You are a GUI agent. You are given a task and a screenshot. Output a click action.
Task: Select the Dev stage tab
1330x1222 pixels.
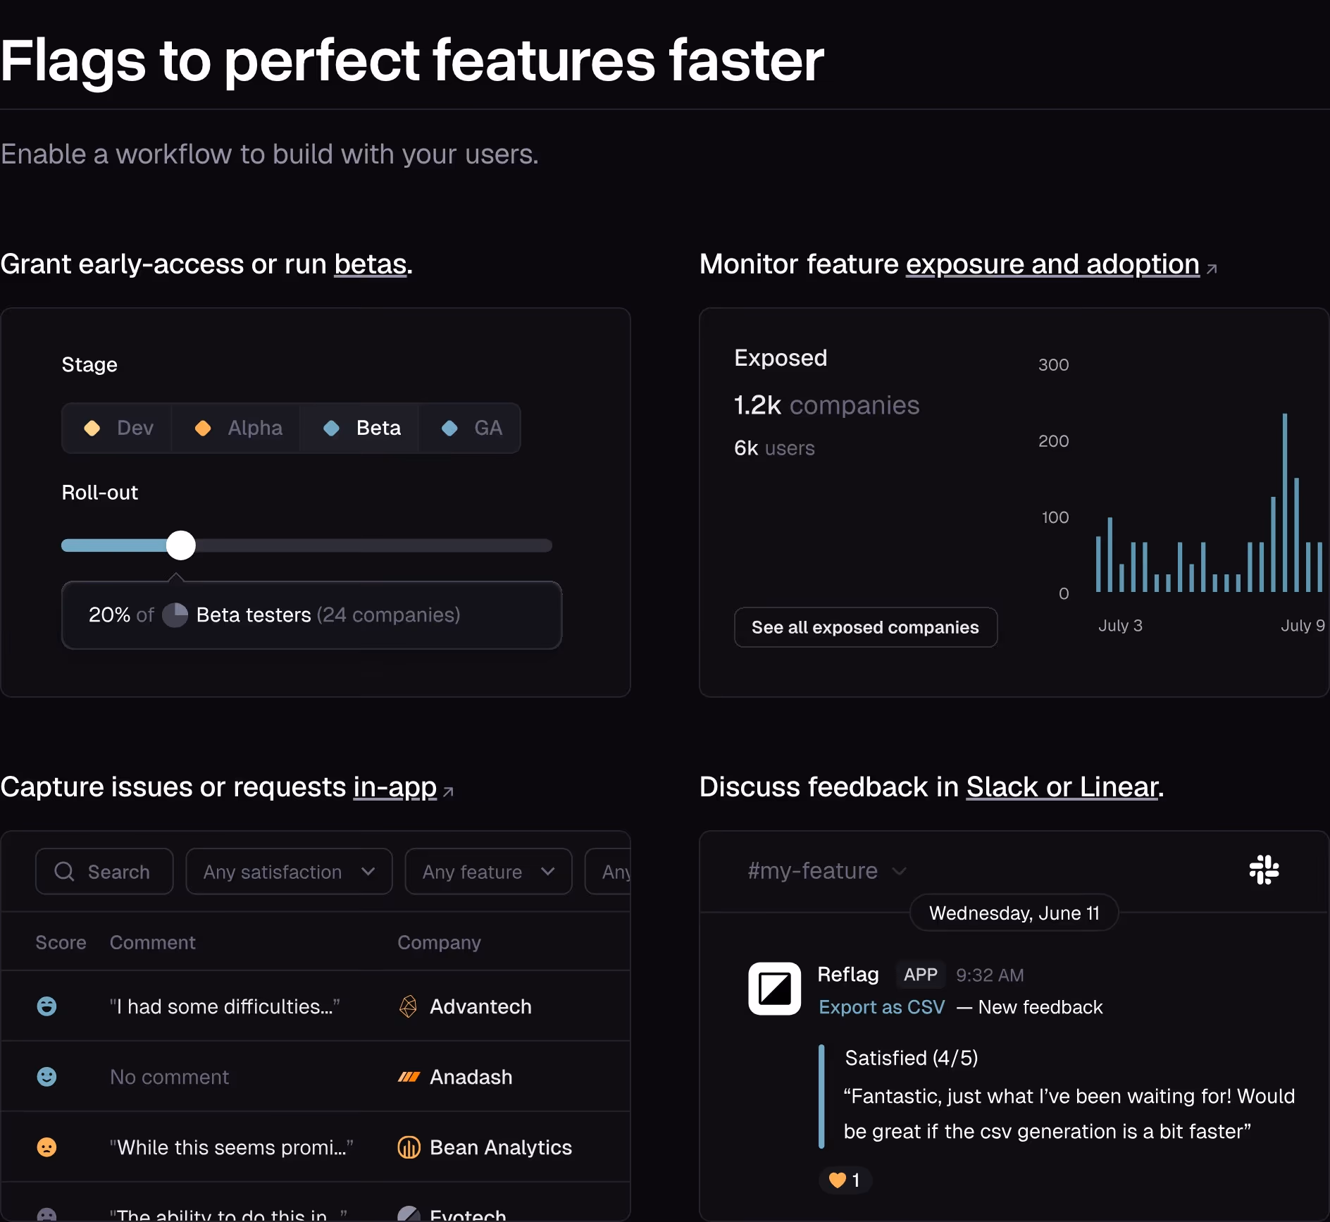(x=117, y=428)
